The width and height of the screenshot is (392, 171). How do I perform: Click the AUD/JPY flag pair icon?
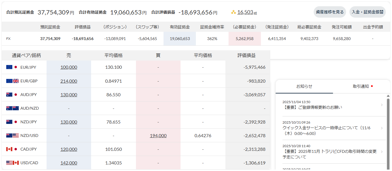click(x=12, y=95)
